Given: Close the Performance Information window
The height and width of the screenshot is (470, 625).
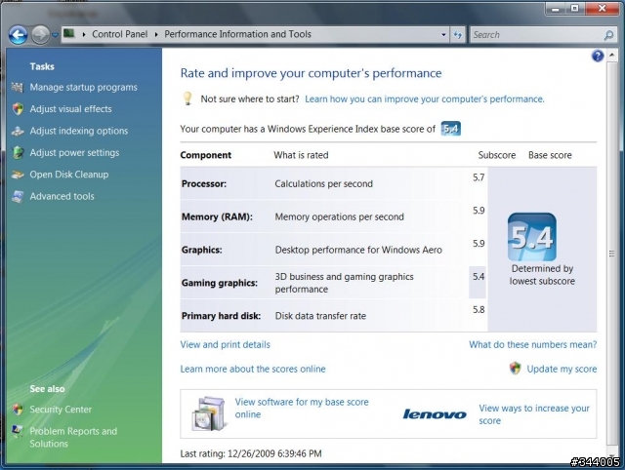Looking at the screenshot, I should [602, 9].
